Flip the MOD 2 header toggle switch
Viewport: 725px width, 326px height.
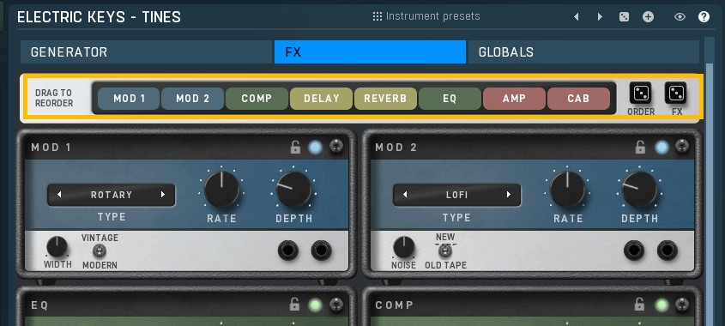click(x=682, y=147)
